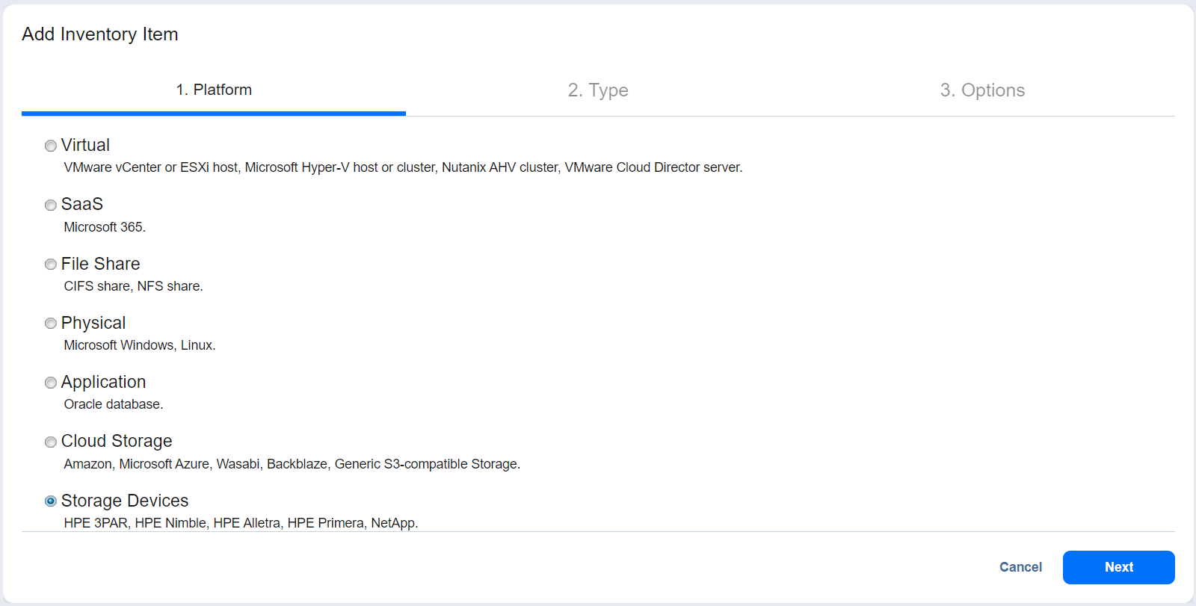Pick the File Share radio option
This screenshot has height=606, width=1196.
click(51, 265)
